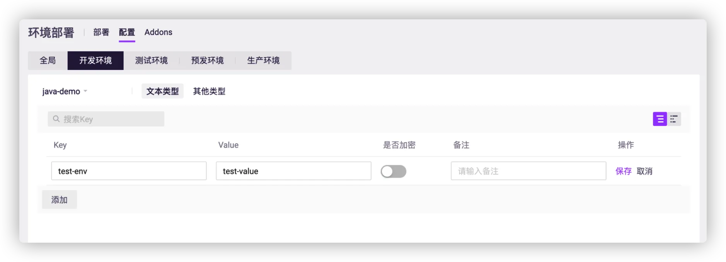This screenshot has height=262, width=726.
Task: Select the 预发环境 tab
Action: 208,61
